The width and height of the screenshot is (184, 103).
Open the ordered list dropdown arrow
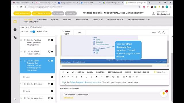(x=126, y=77)
